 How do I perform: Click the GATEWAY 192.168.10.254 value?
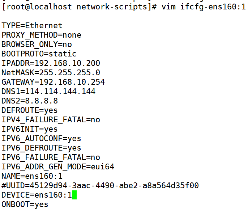(72, 82)
